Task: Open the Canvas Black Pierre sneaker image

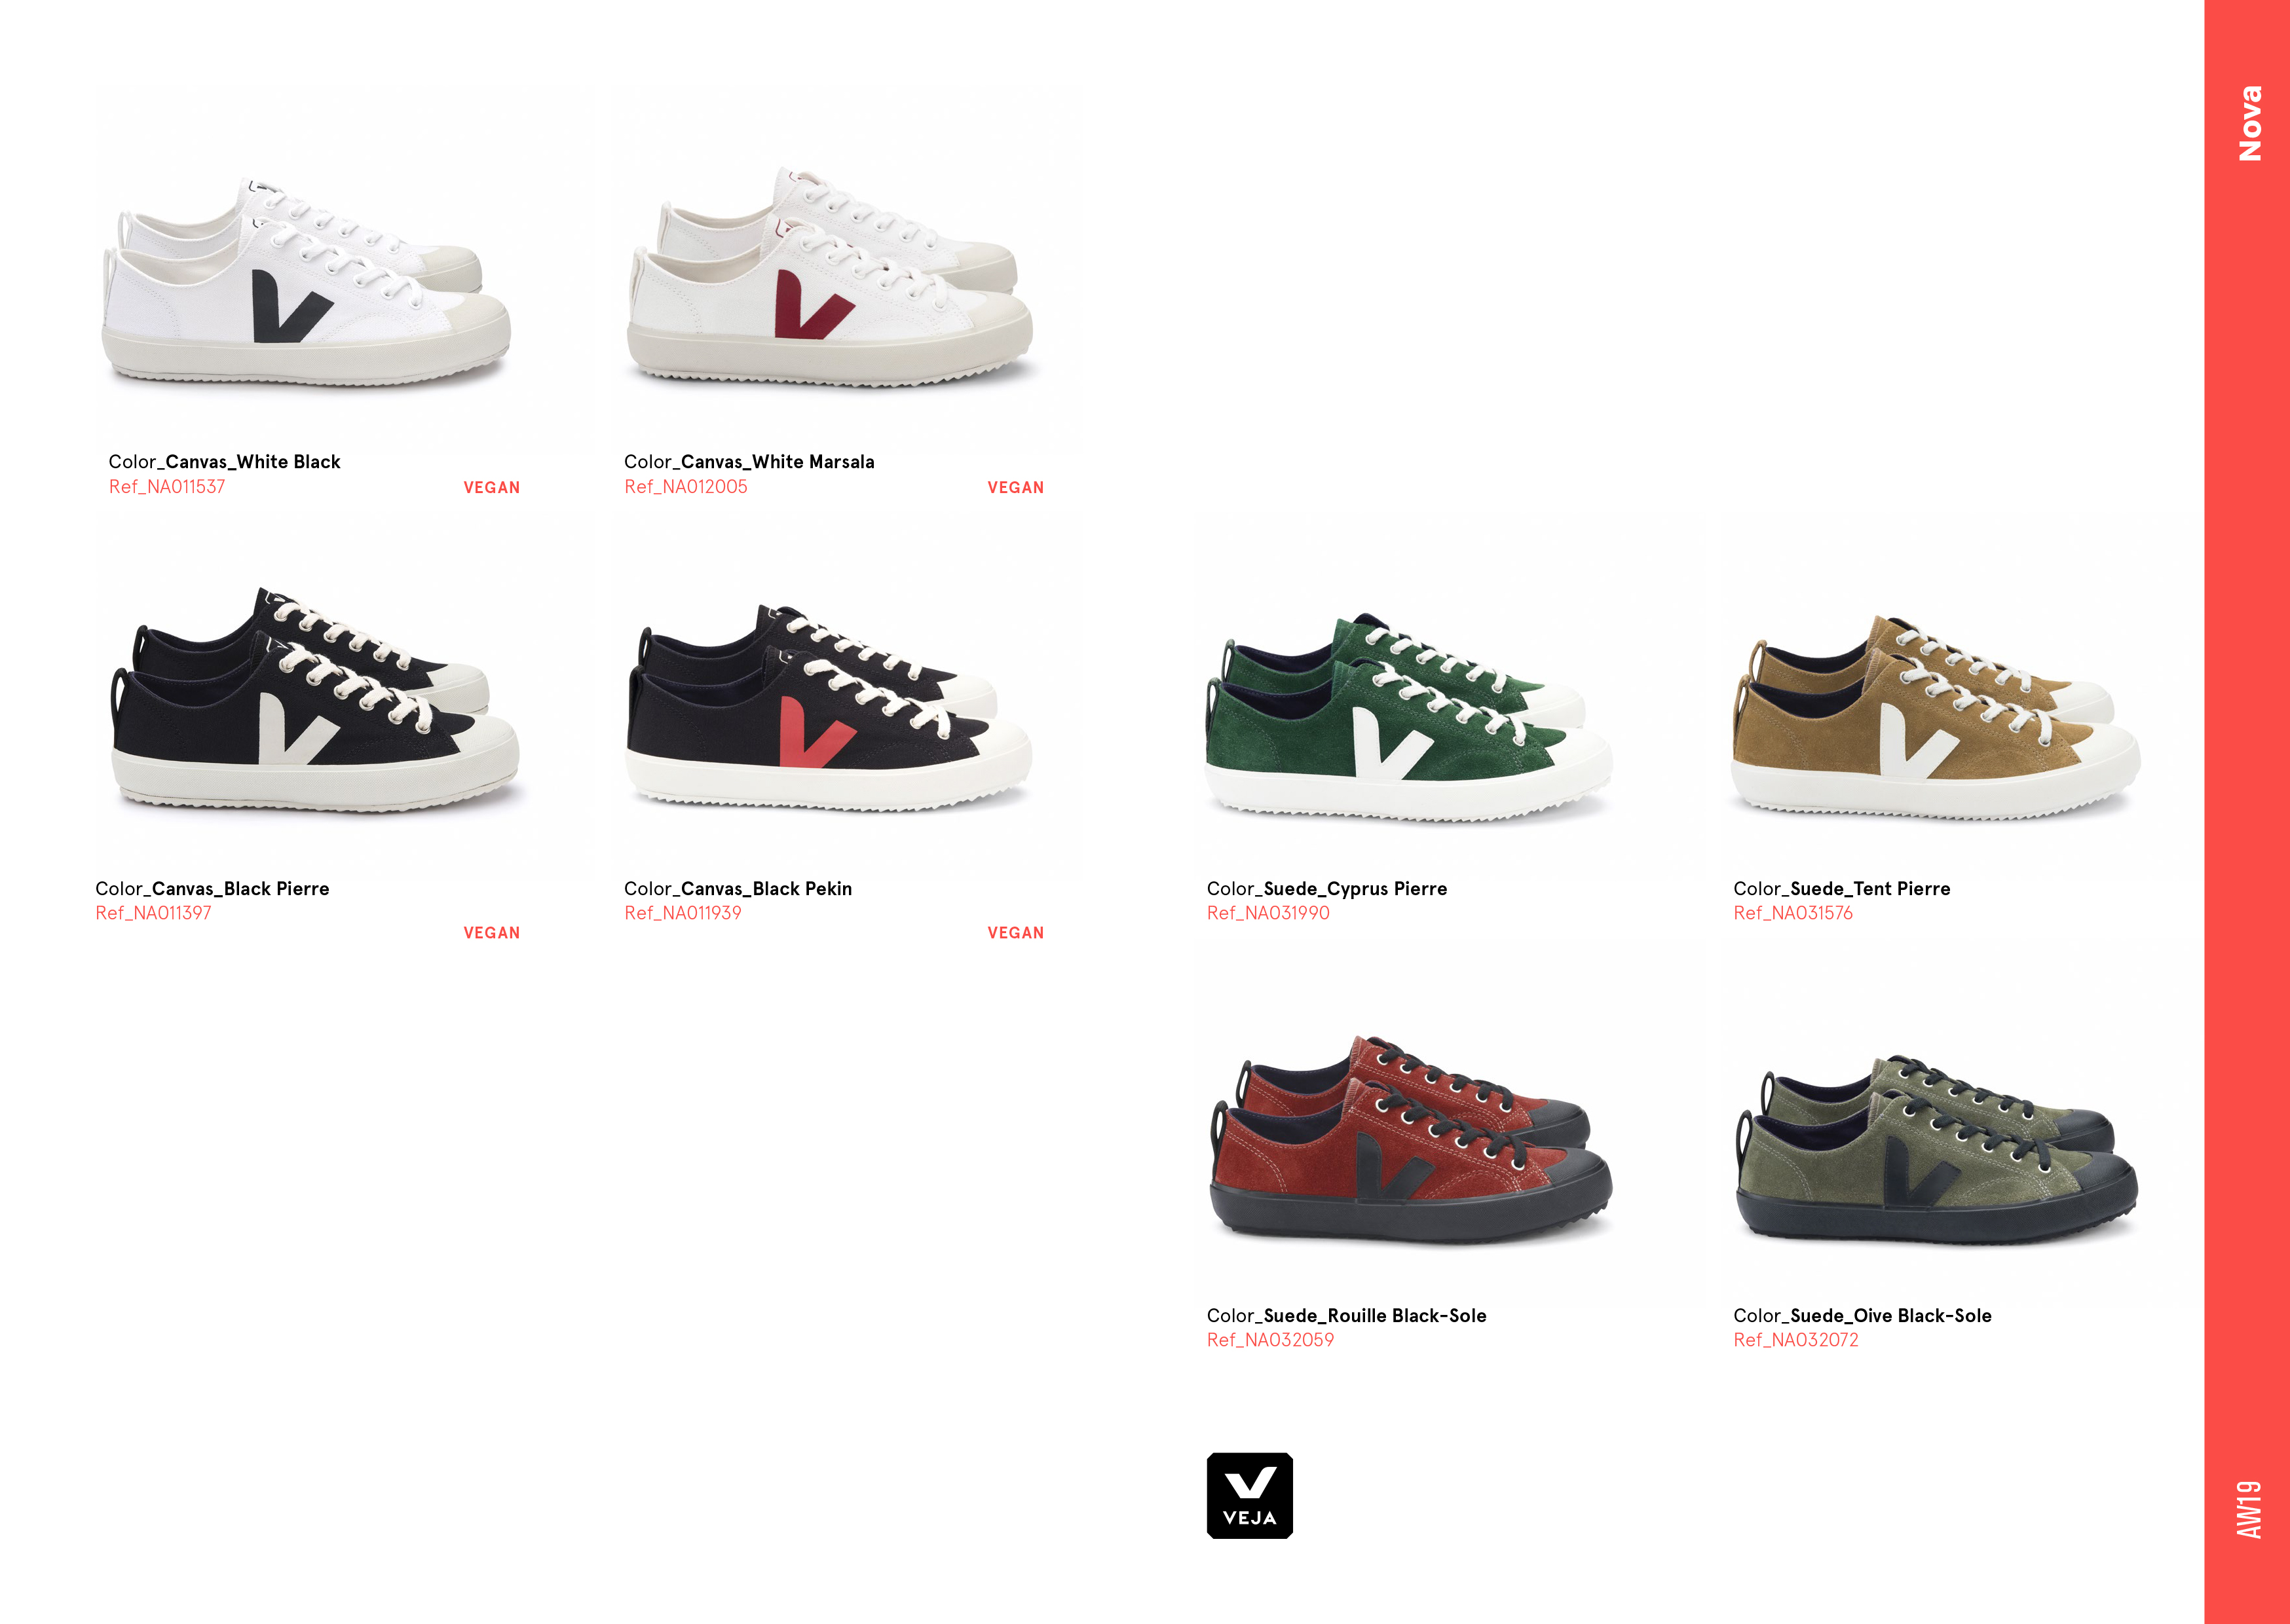Action: click(x=315, y=699)
